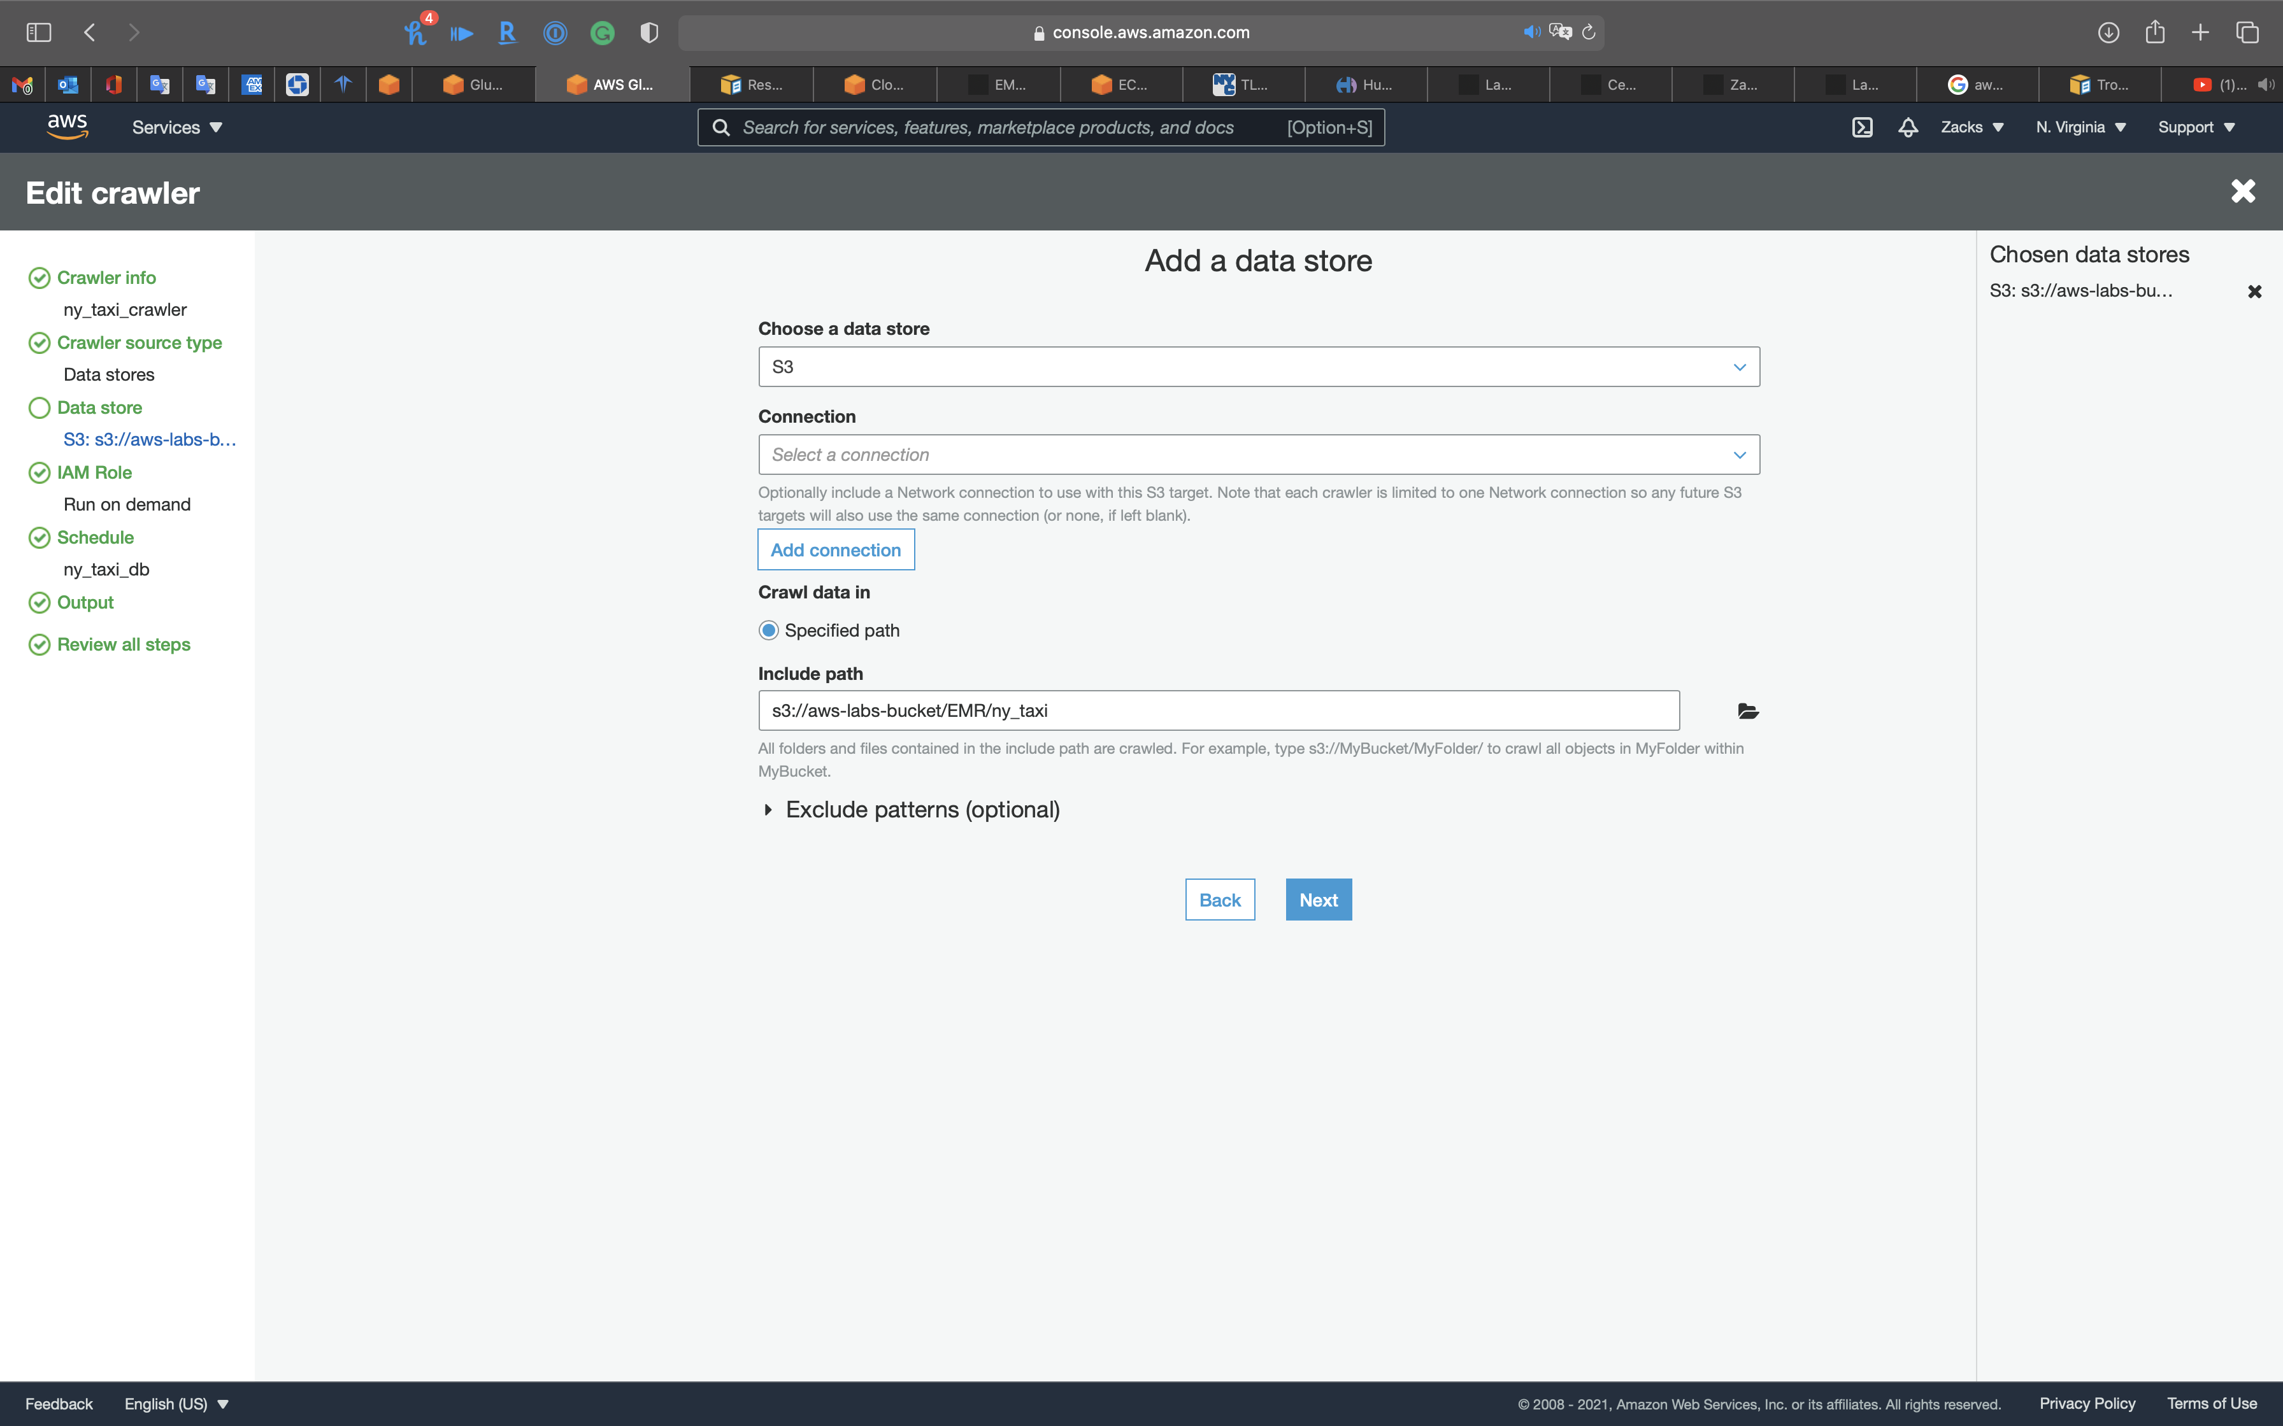
Task: Open the Services menu
Action: (176, 127)
